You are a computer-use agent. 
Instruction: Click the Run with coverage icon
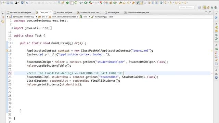[90, 3]
